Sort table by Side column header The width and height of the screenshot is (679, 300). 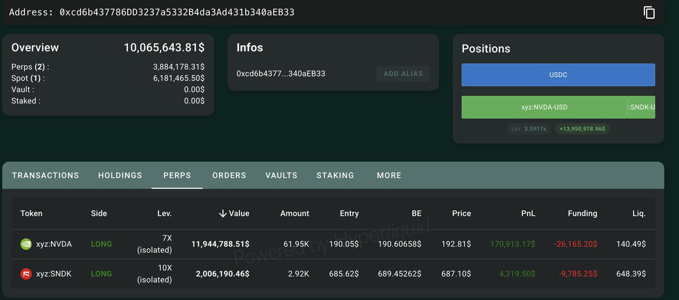point(98,213)
